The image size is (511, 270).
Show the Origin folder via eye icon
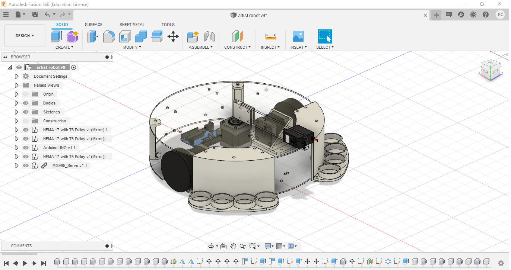click(x=26, y=94)
